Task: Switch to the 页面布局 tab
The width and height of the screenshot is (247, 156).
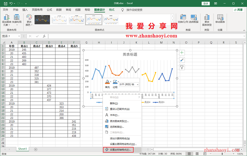Action: (x=37, y=10)
